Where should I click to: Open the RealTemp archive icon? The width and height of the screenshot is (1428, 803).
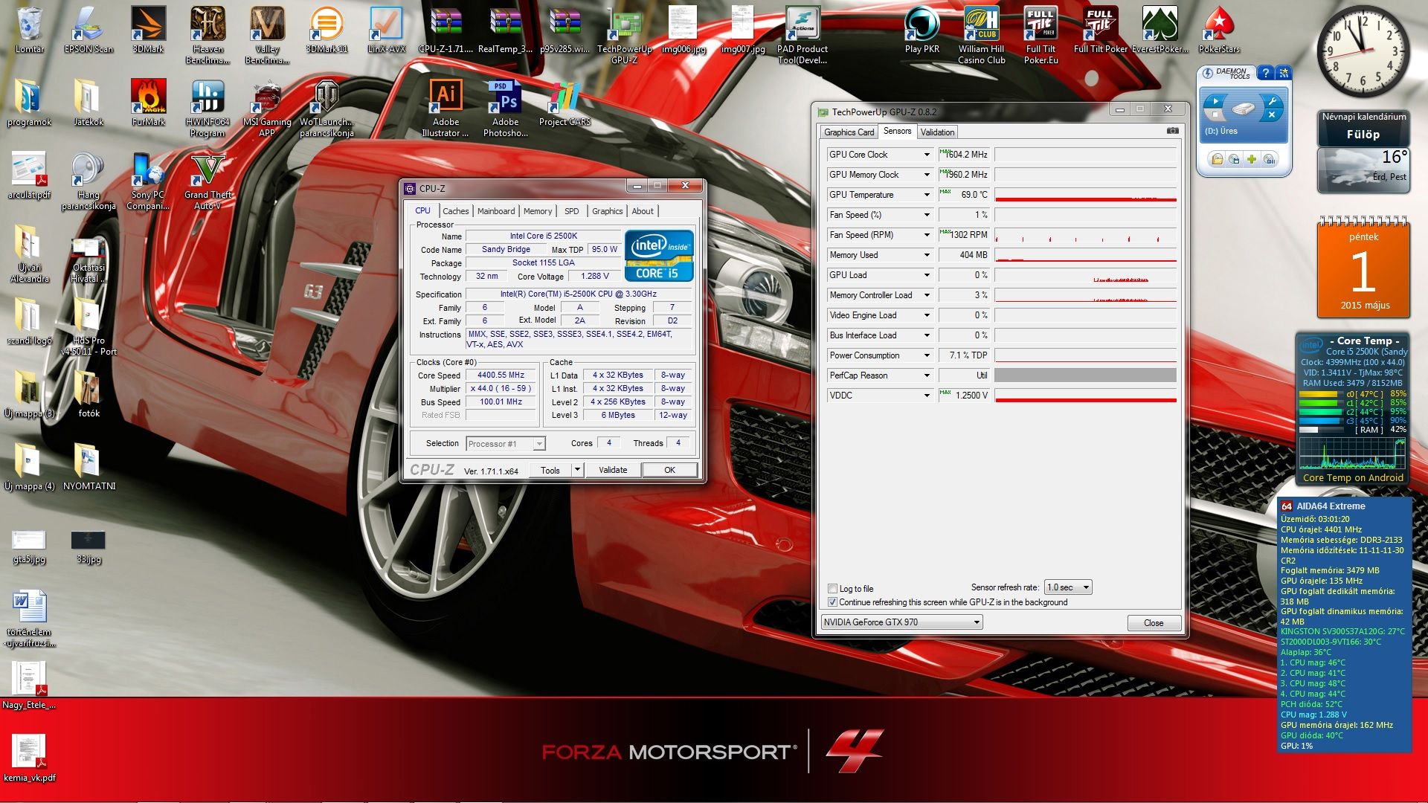[505, 30]
